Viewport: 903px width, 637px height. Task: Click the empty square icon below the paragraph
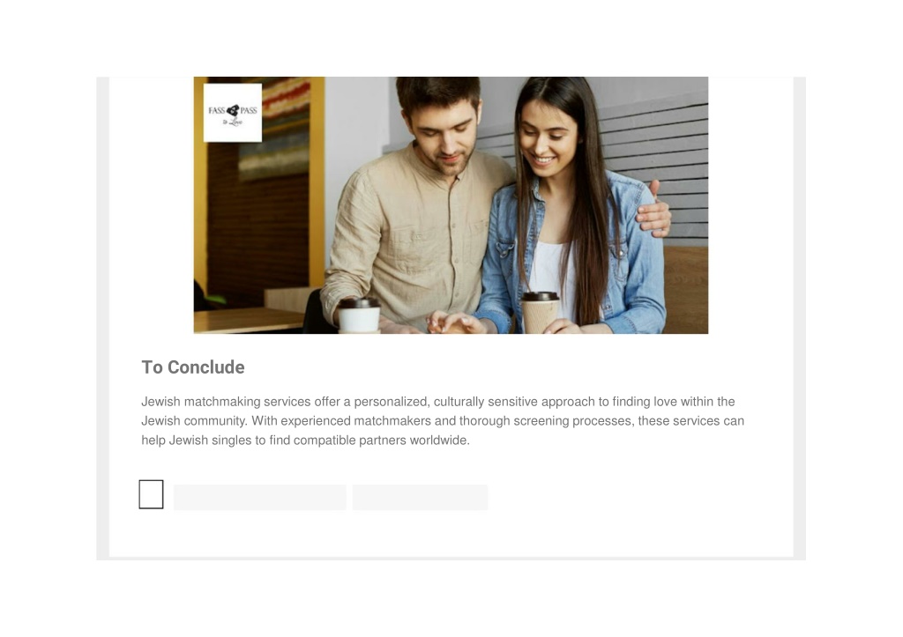151,494
